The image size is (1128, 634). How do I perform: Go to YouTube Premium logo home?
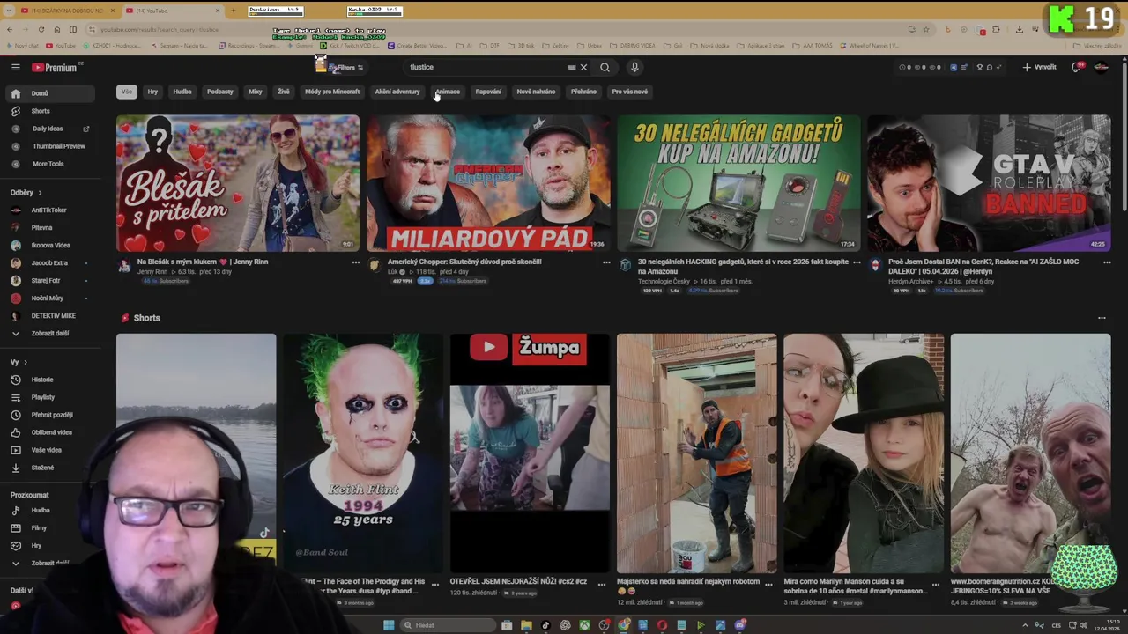[x=56, y=67]
